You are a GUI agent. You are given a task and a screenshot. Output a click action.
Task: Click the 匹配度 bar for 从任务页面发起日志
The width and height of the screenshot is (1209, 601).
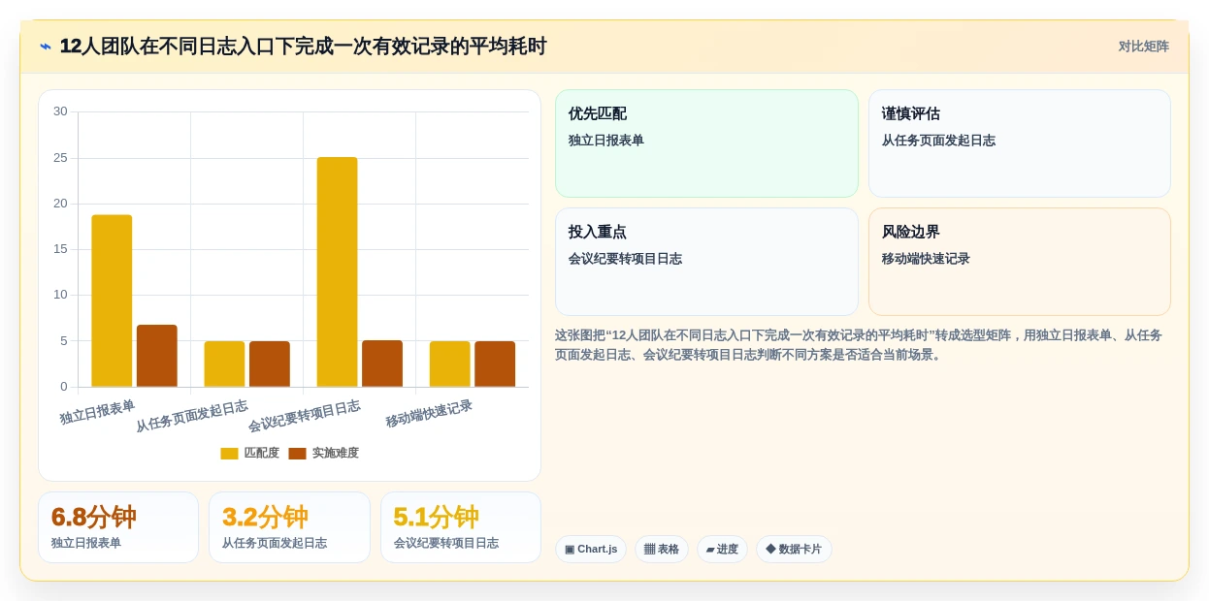point(224,364)
